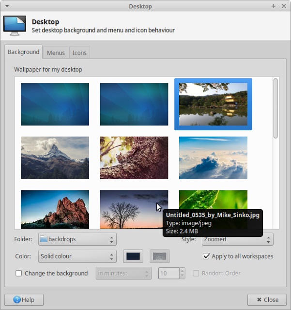Choose the snowy mountain peak wallpaper
The image size is (291, 310).
point(55,157)
